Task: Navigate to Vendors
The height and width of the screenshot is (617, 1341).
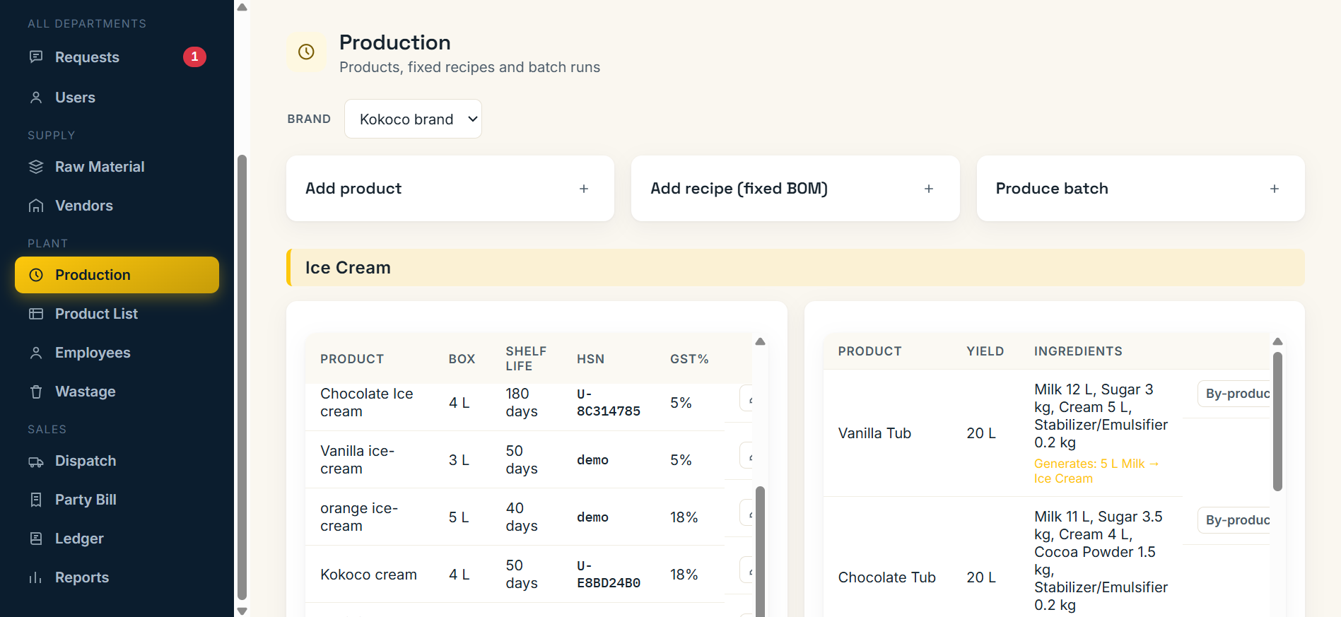Action: (117, 206)
